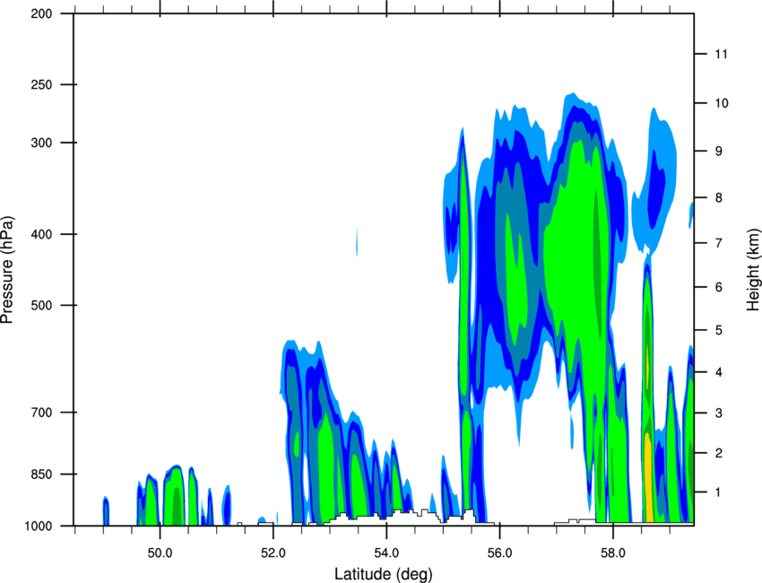Click the 5 km height label
Viewport: 762px width, 583px height.
click(718, 330)
